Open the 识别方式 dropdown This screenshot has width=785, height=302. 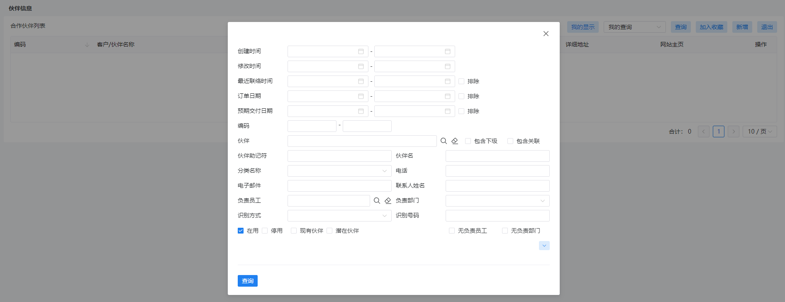(339, 216)
